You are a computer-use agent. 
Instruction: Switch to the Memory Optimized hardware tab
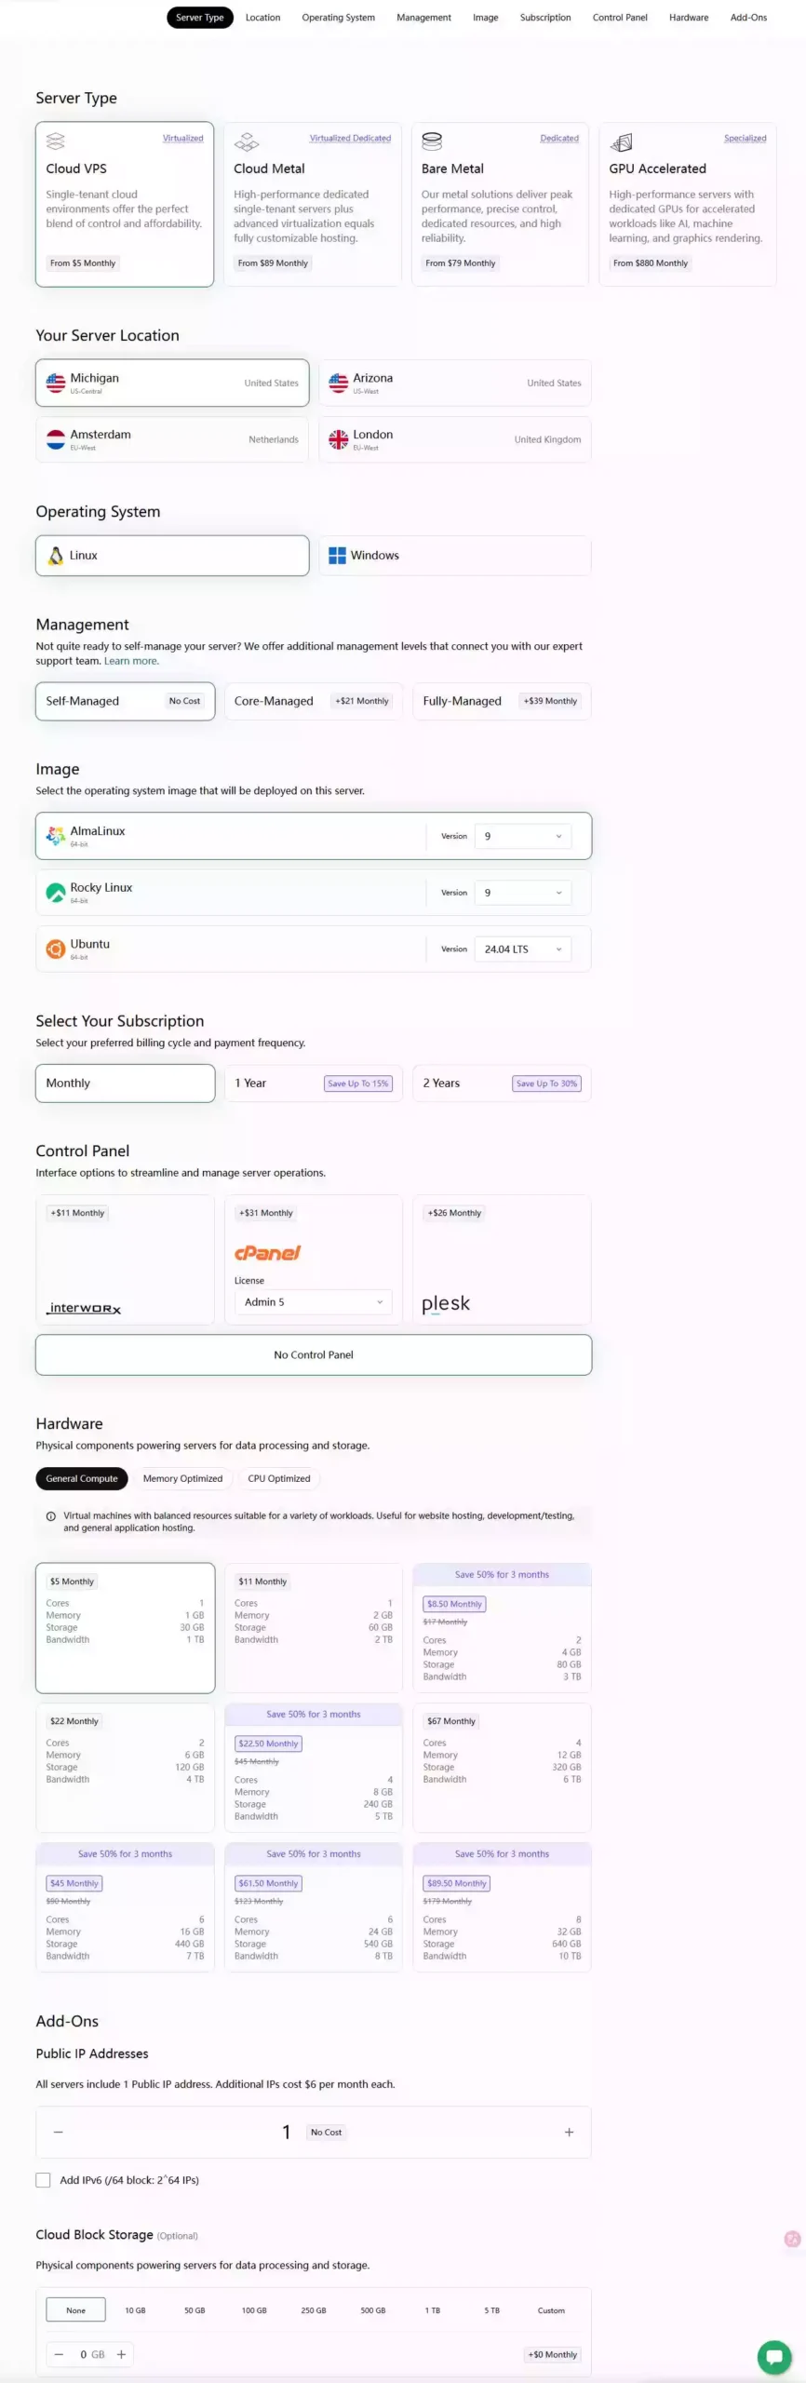pos(182,1478)
